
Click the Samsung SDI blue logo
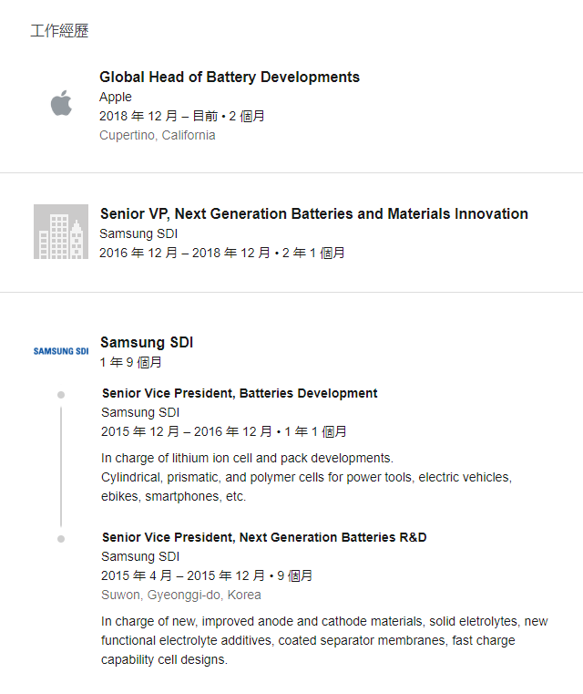click(61, 351)
